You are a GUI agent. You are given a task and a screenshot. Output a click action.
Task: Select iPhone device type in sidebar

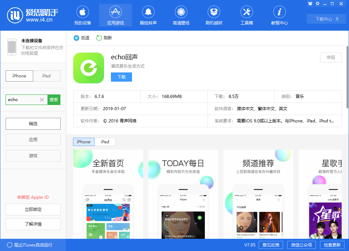20,76
